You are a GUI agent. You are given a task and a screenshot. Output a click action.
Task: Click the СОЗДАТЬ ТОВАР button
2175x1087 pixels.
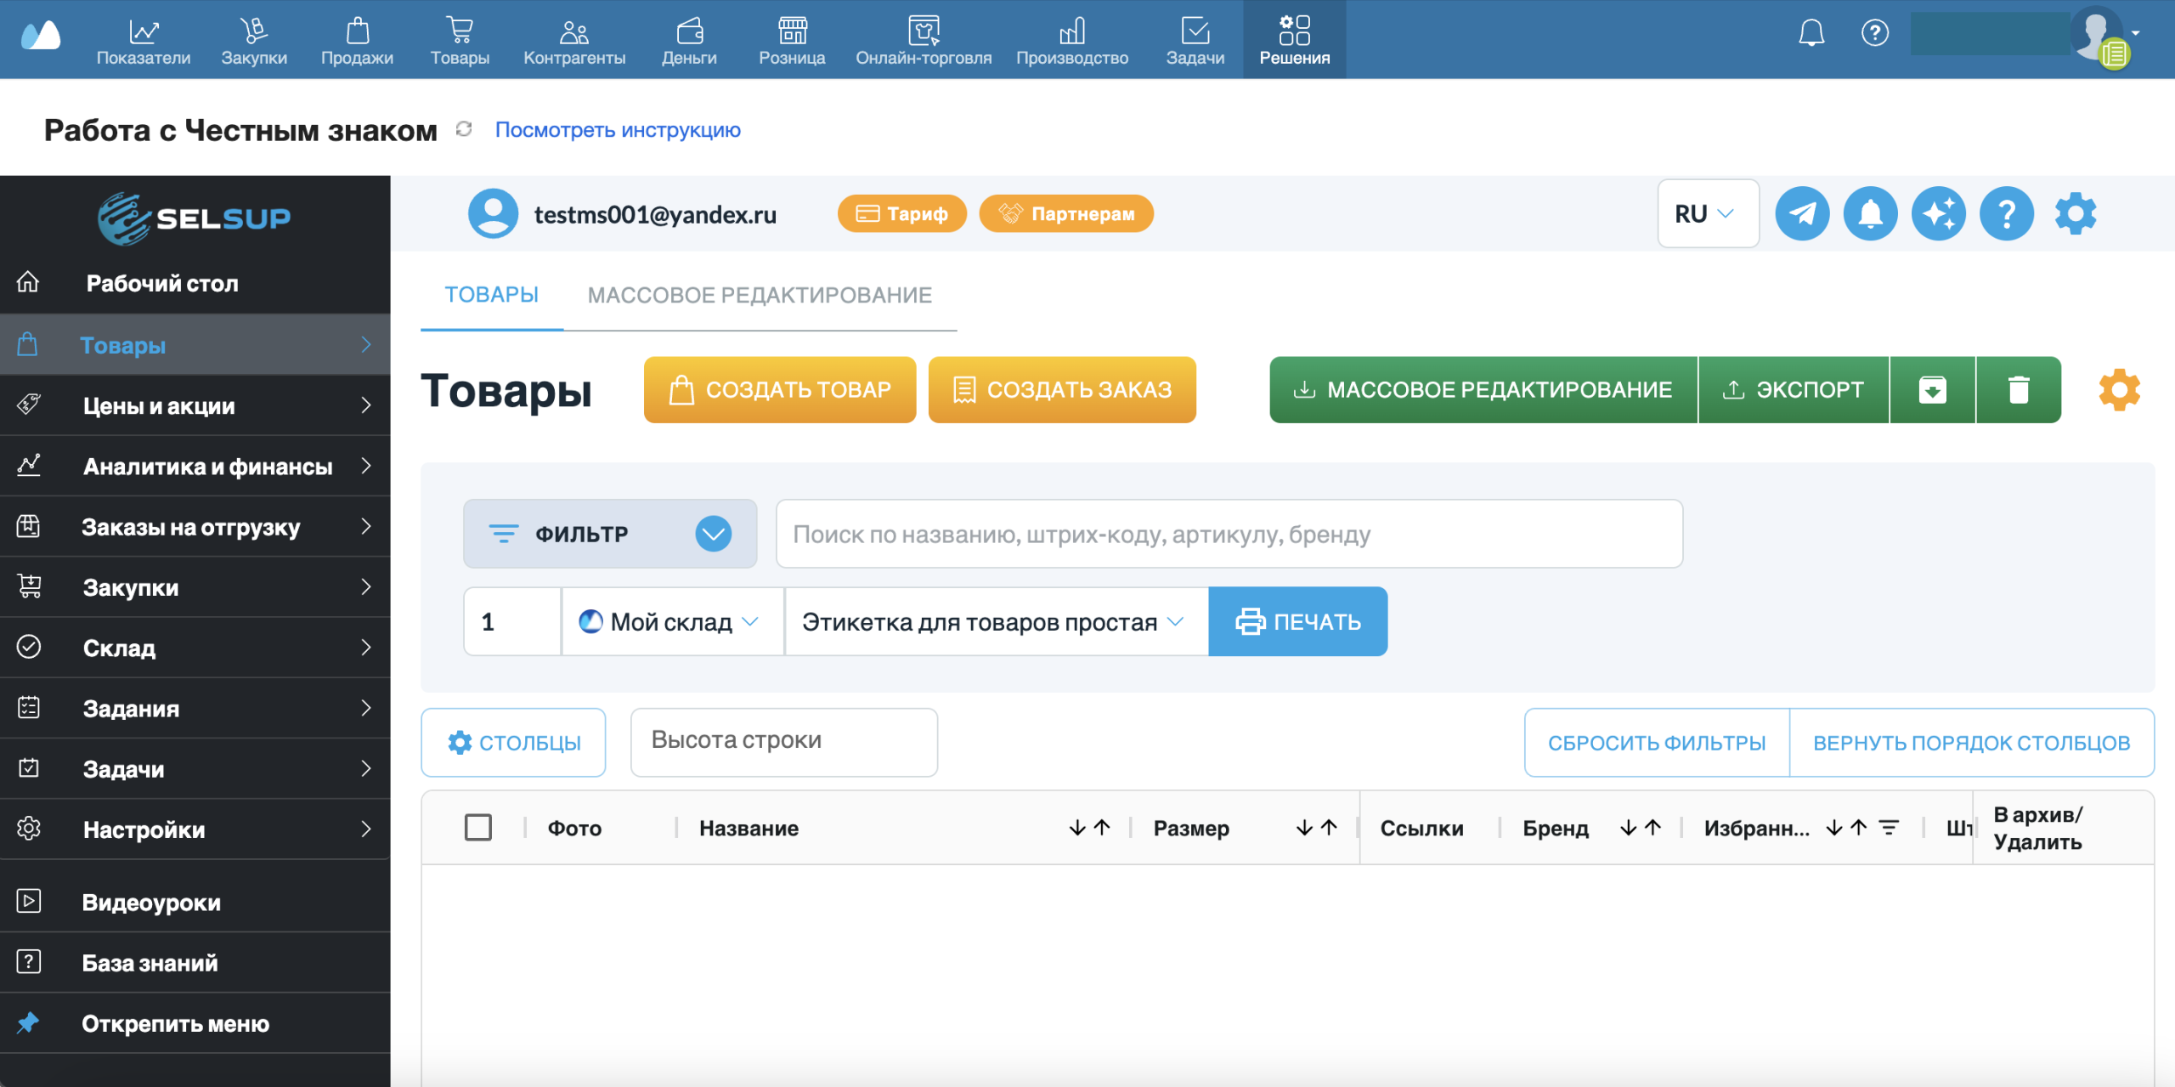[x=779, y=390]
